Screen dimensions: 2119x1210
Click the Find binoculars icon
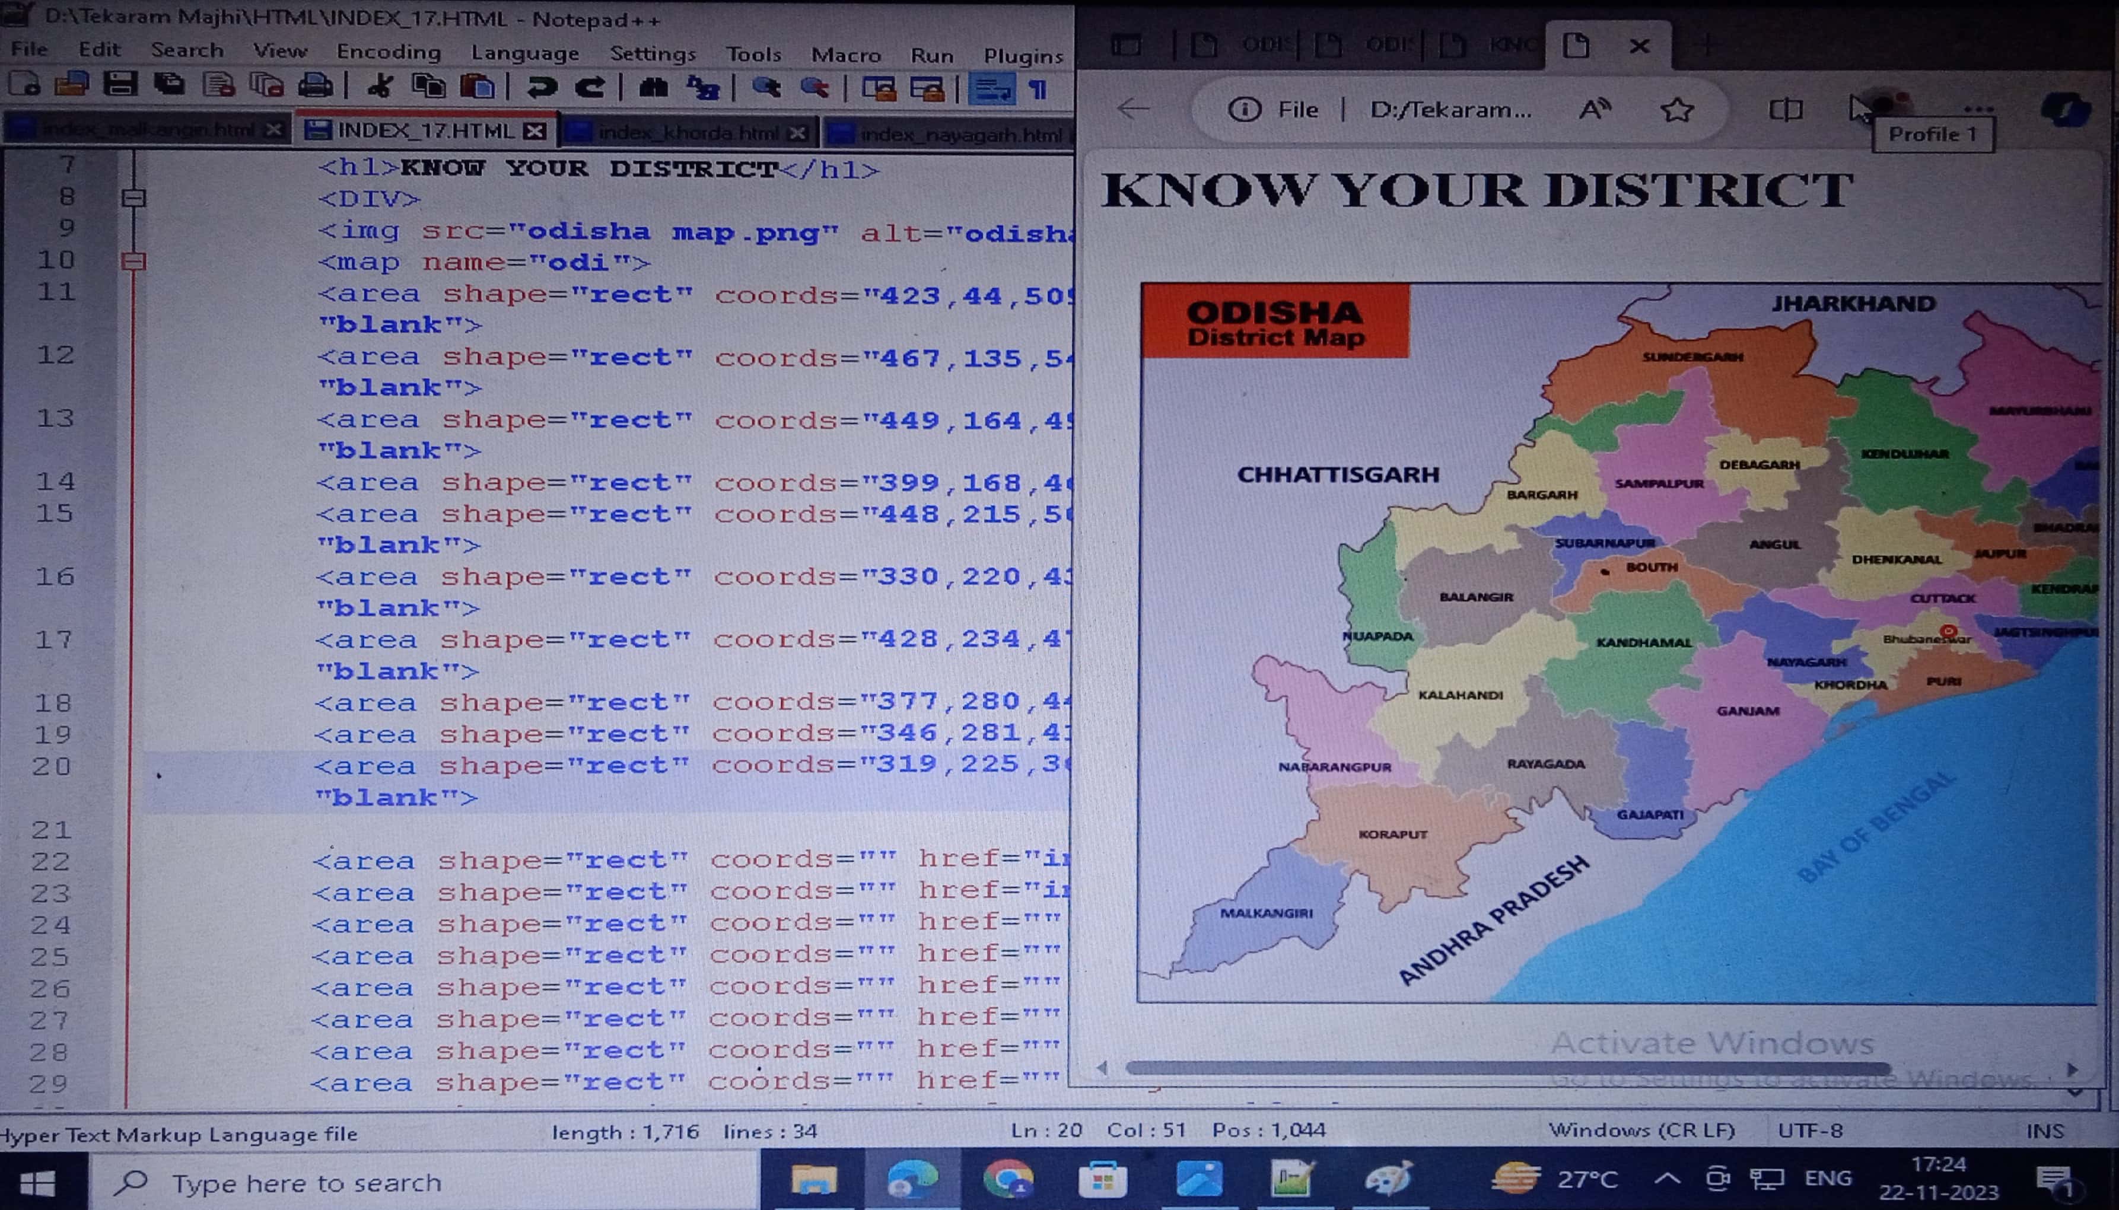[x=653, y=87]
